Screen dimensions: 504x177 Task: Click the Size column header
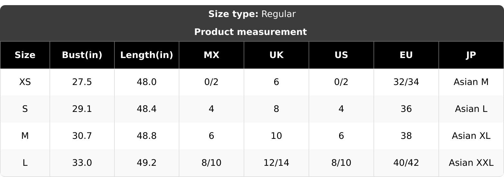coord(25,55)
